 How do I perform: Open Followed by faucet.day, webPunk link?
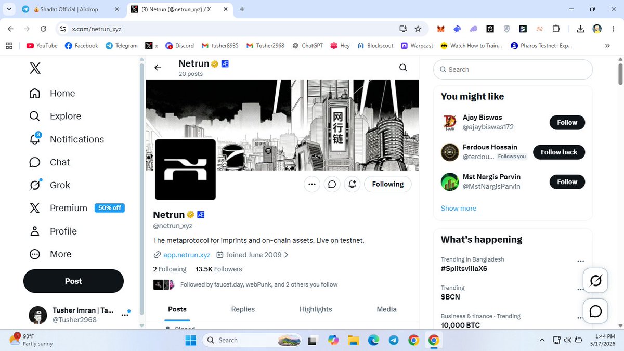[259, 284]
